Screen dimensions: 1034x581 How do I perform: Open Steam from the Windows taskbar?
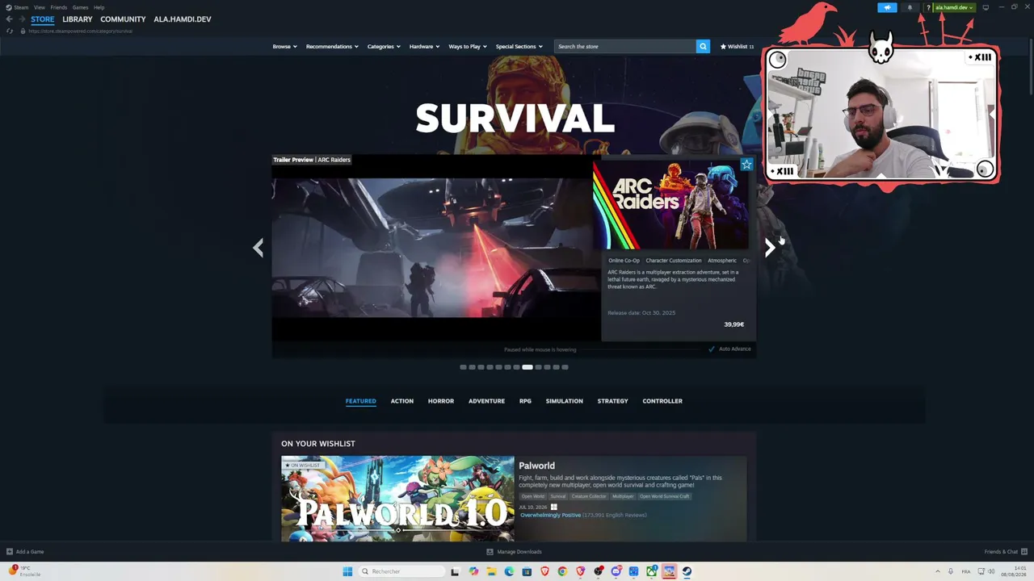coord(687,571)
